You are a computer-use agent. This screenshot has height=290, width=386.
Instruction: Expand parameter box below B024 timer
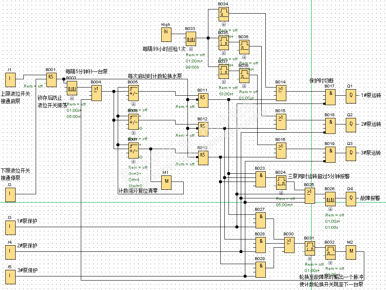281,193
